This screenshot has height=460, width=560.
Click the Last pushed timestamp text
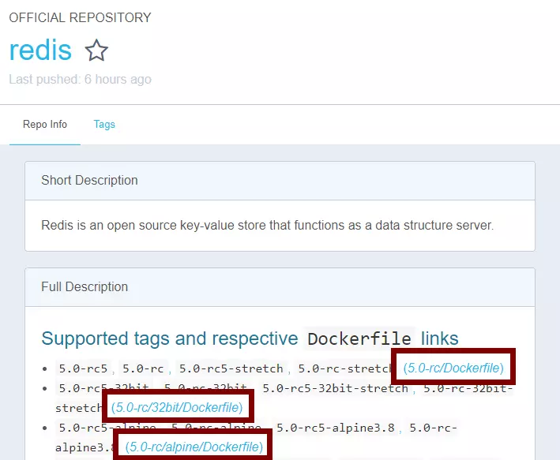pos(80,79)
